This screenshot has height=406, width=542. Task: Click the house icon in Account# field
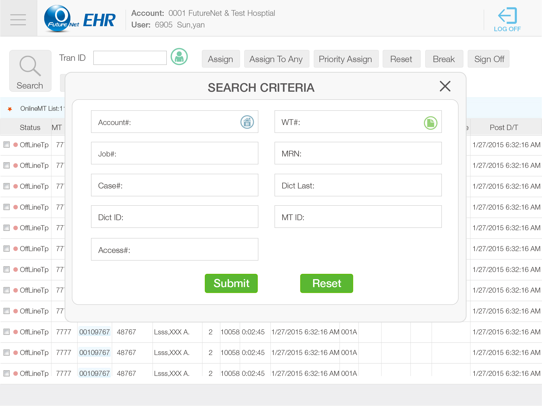tap(247, 122)
